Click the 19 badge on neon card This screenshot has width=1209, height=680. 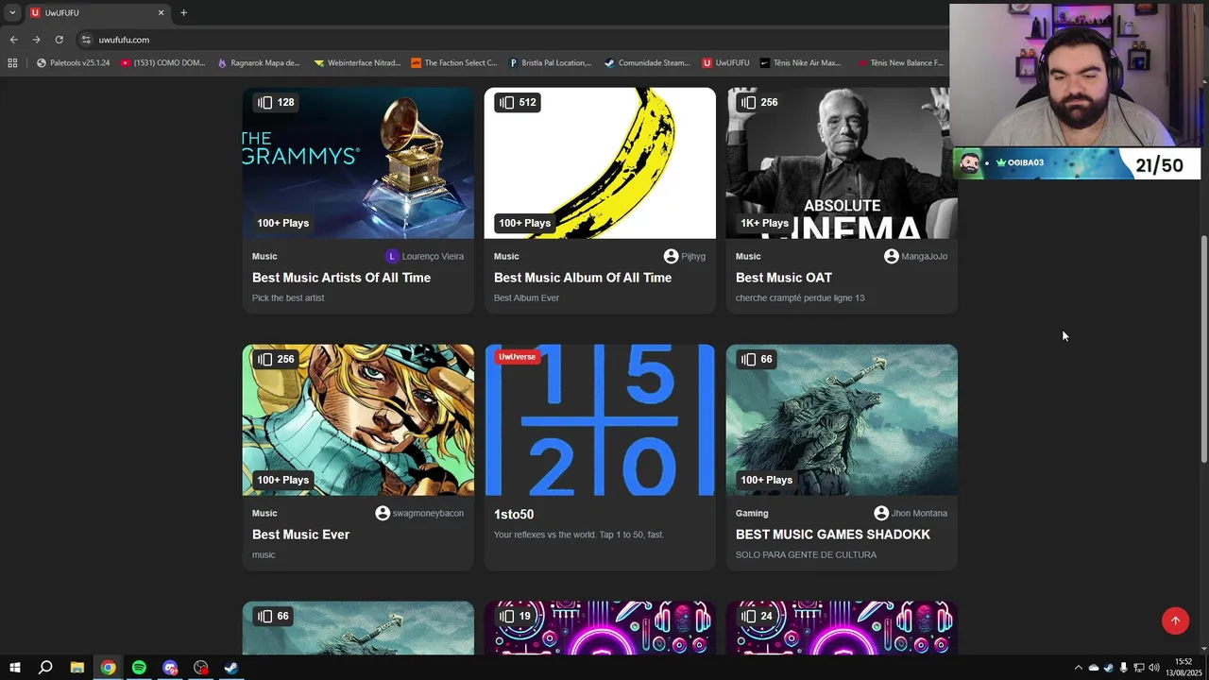pyautogui.click(x=515, y=616)
